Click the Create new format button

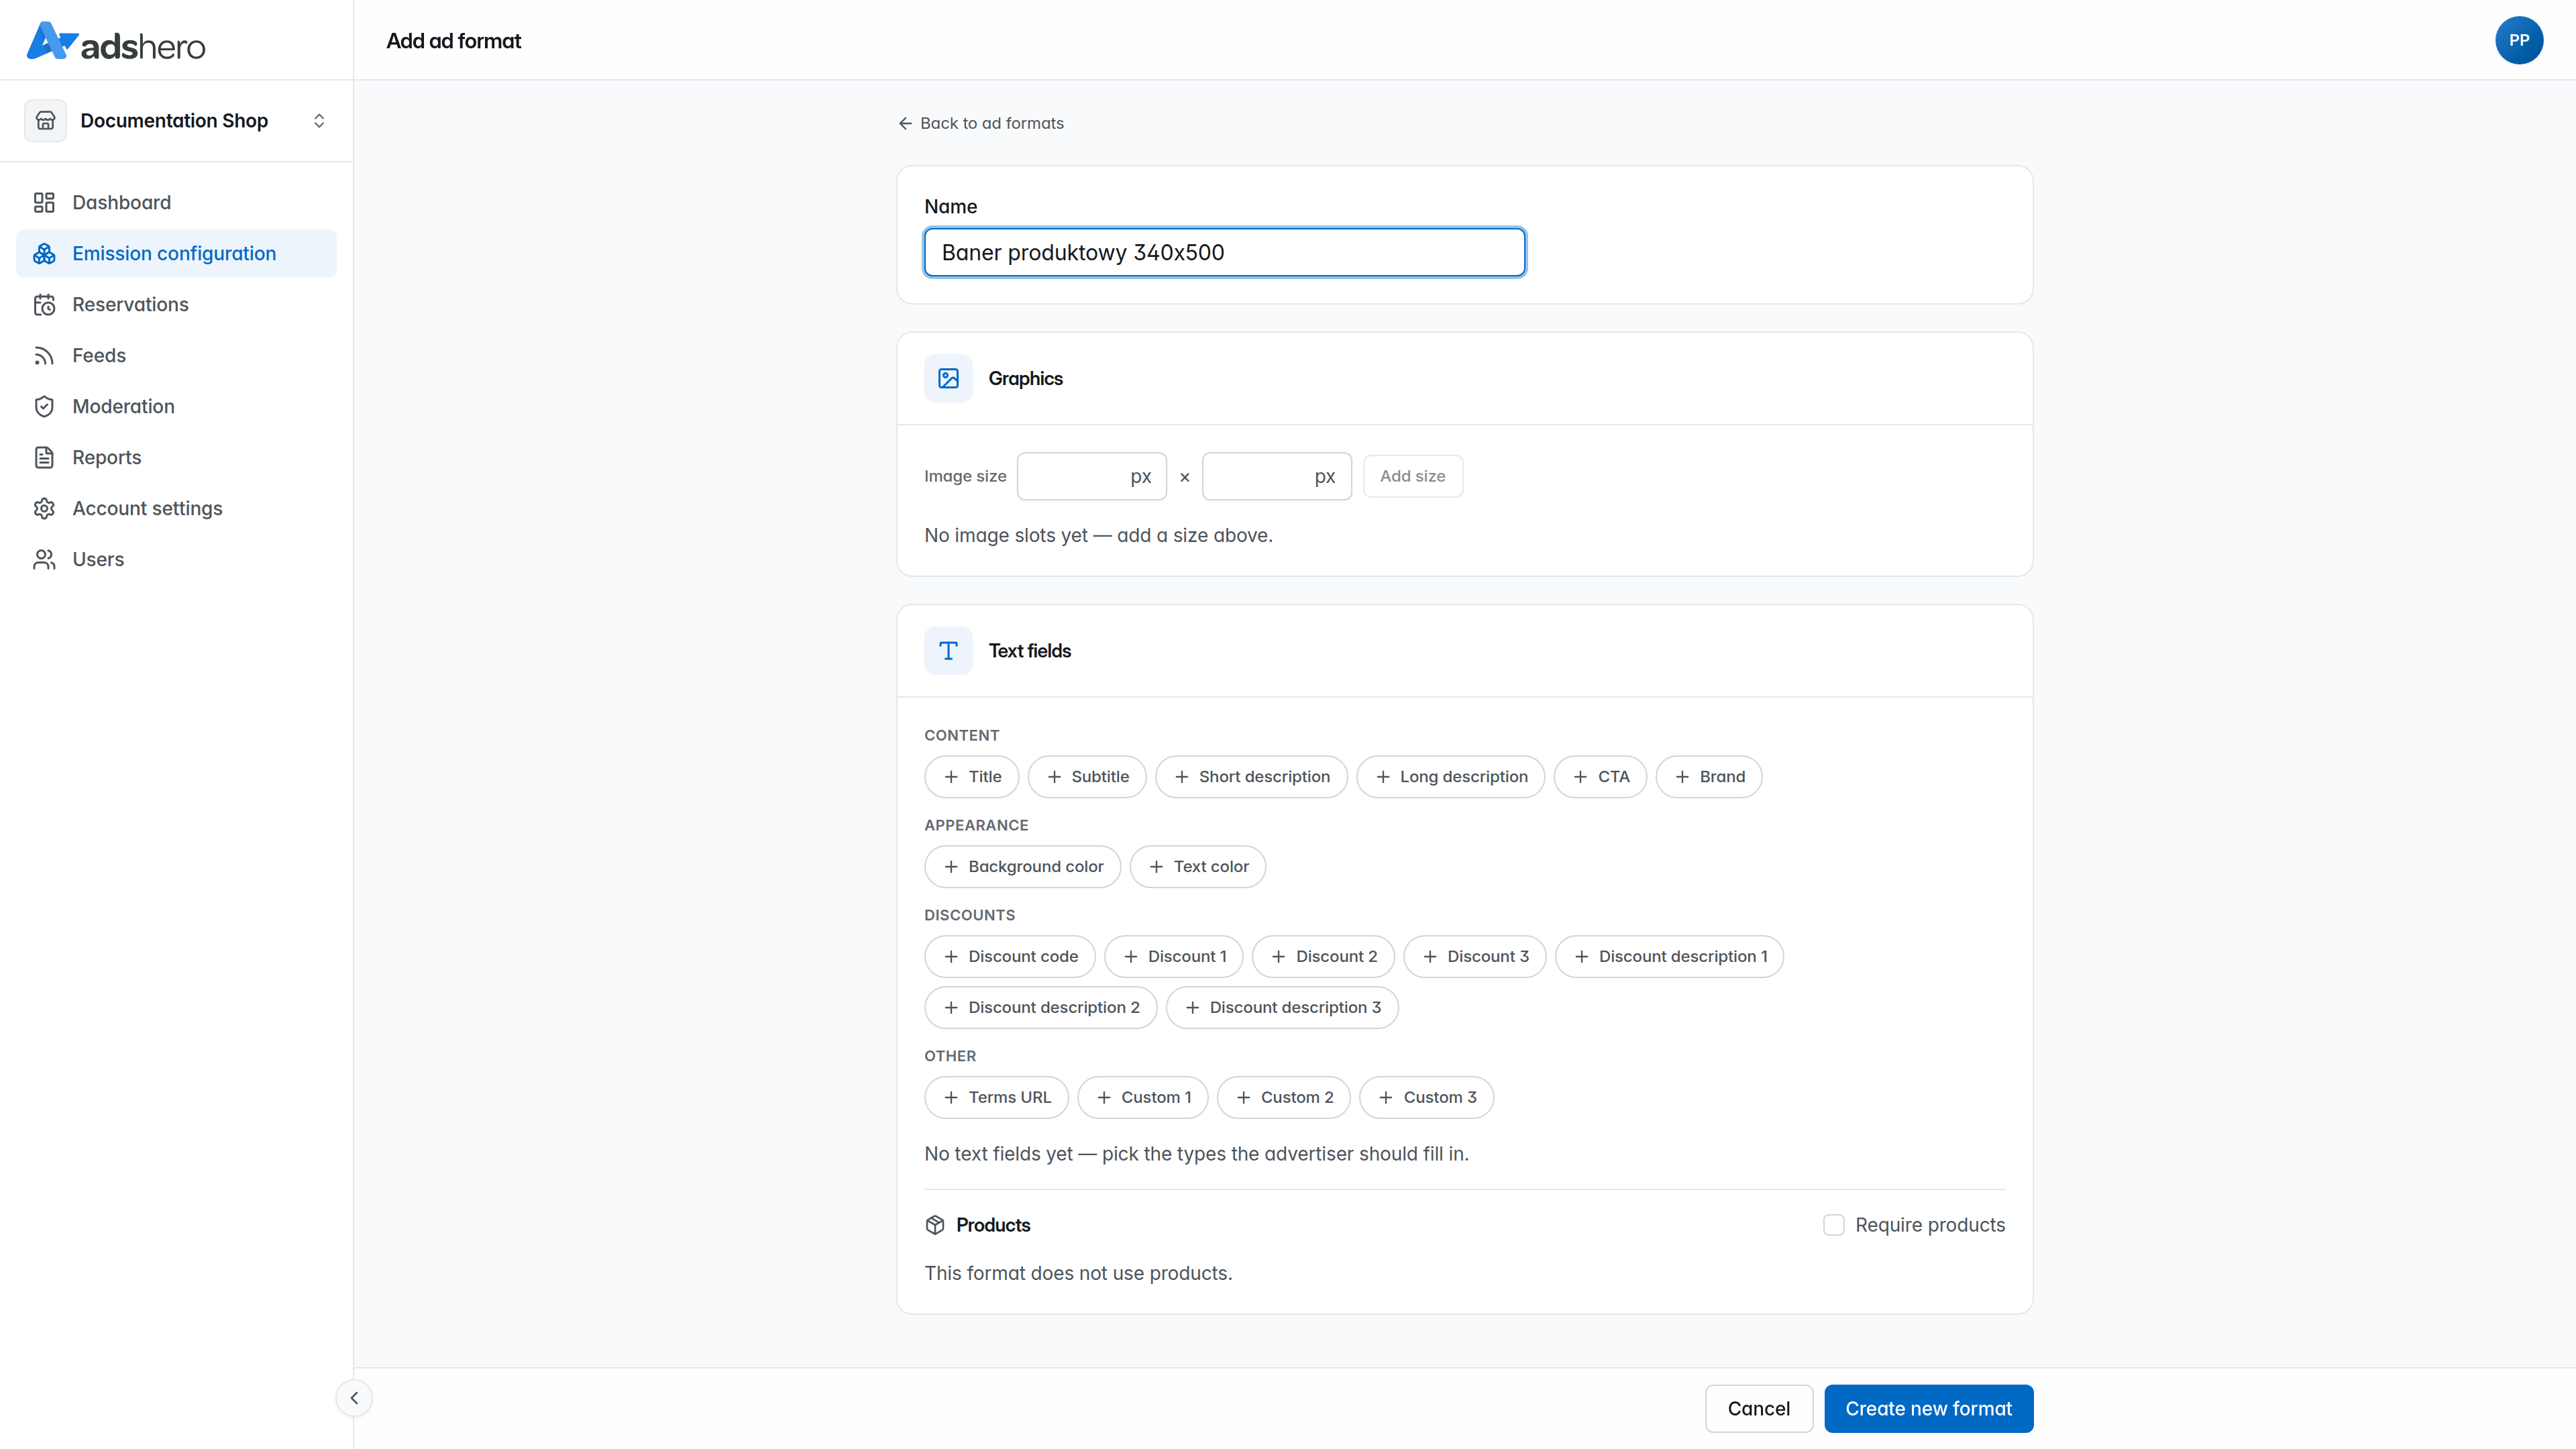[x=1928, y=1409]
